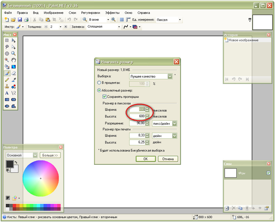Swap primary and secondary colors arrow
Image resolution: width=275 pixels, height=222 pixels.
click(16, 162)
